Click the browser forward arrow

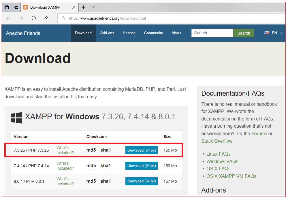21,18
